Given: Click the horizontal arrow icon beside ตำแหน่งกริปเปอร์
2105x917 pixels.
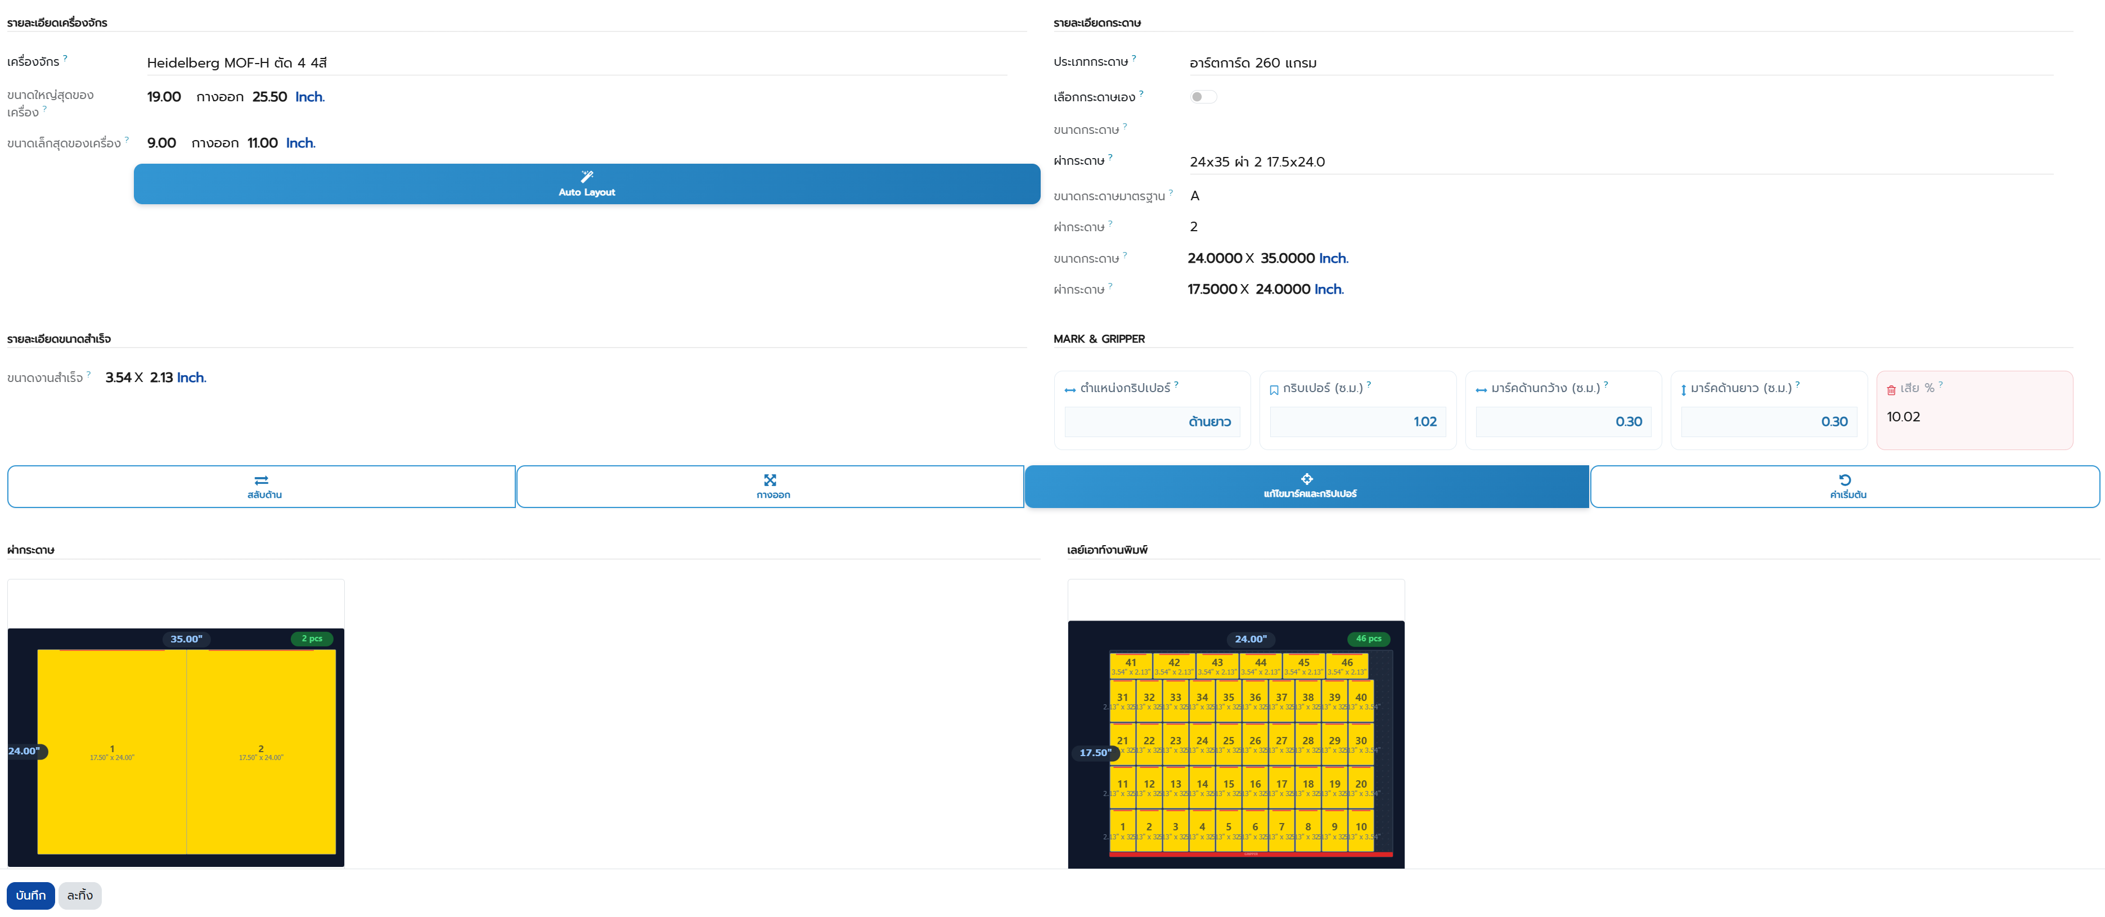Looking at the screenshot, I should 1070,390.
